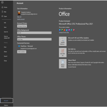
Task: Click OneDrive - Personal service
Action: point(26,46)
